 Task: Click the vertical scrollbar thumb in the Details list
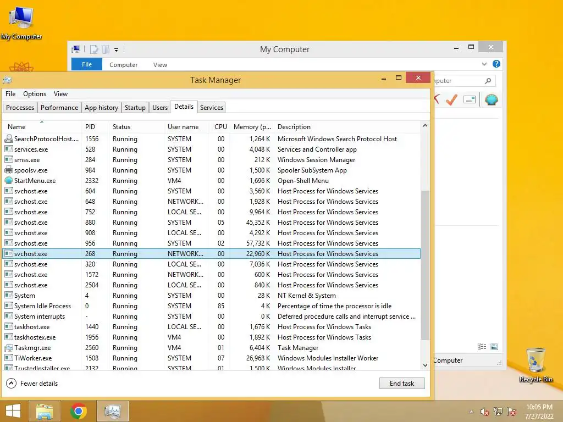(x=425, y=265)
